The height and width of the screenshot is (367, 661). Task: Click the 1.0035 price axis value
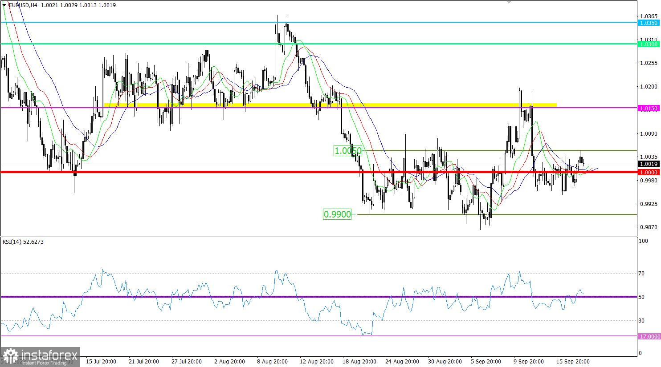[x=648, y=157]
